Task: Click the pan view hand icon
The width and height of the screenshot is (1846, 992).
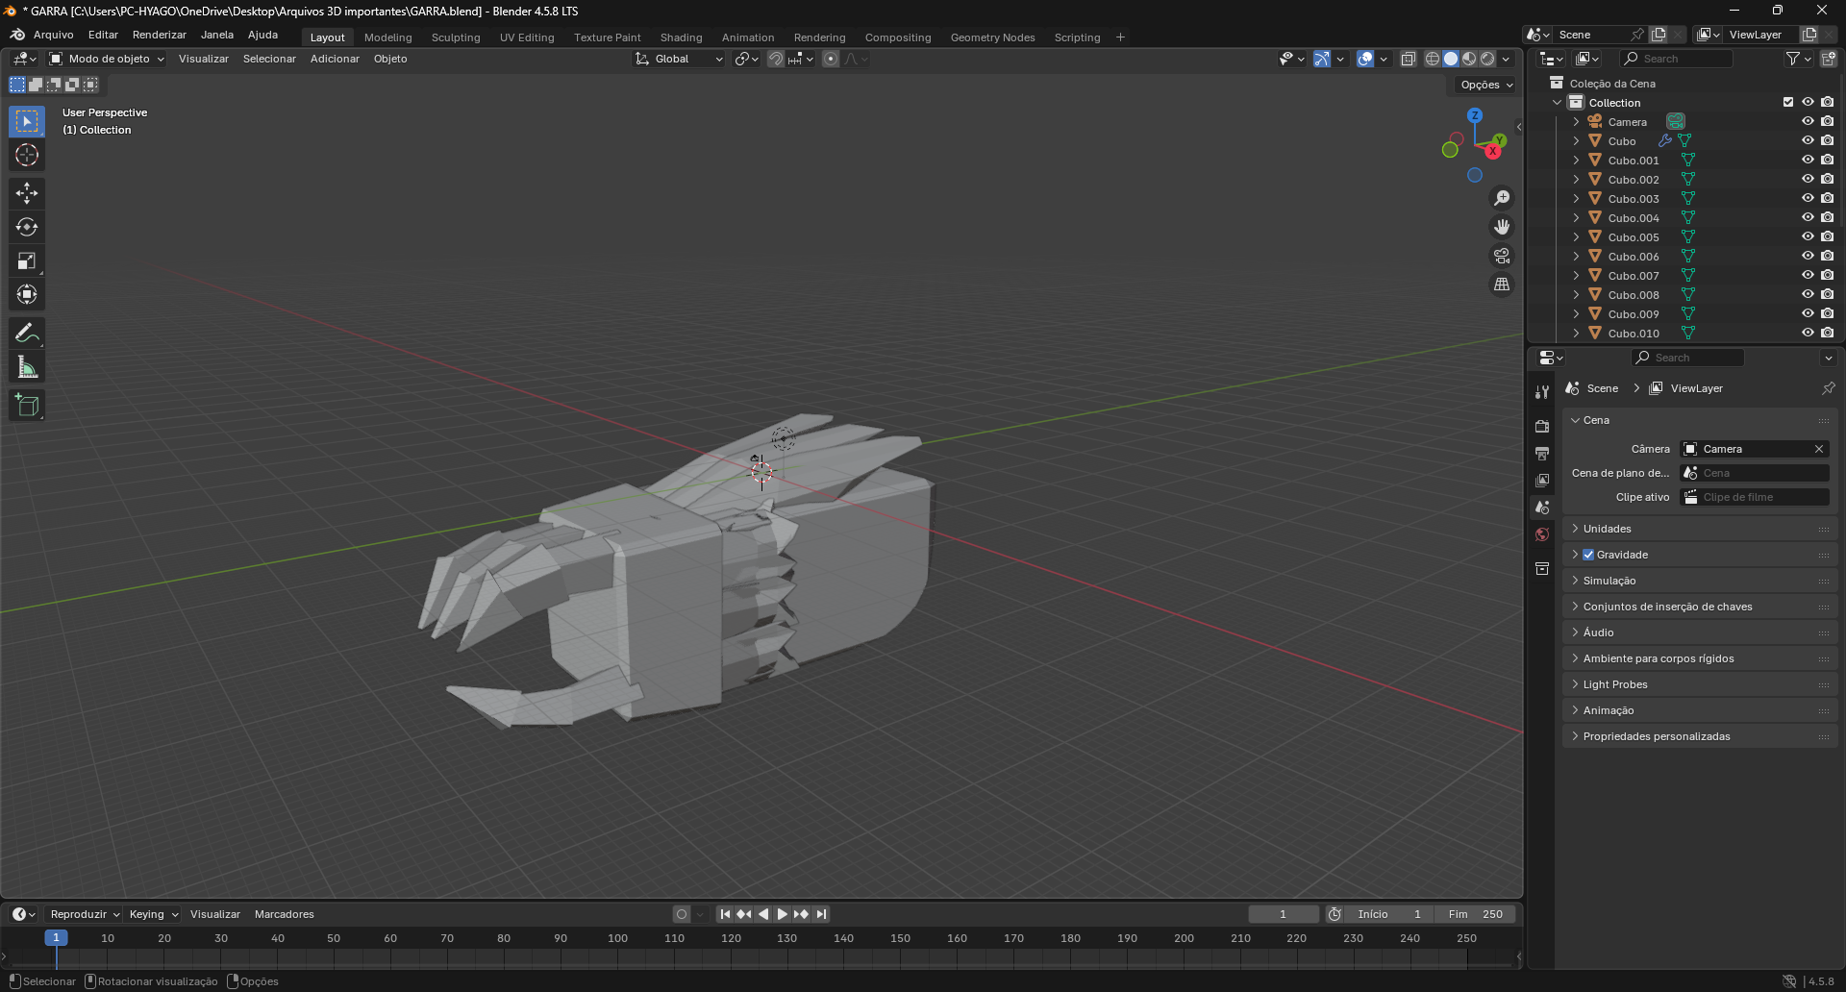Action: [1501, 227]
